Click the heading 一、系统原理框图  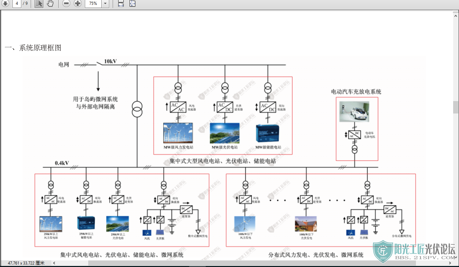click(33, 48)
